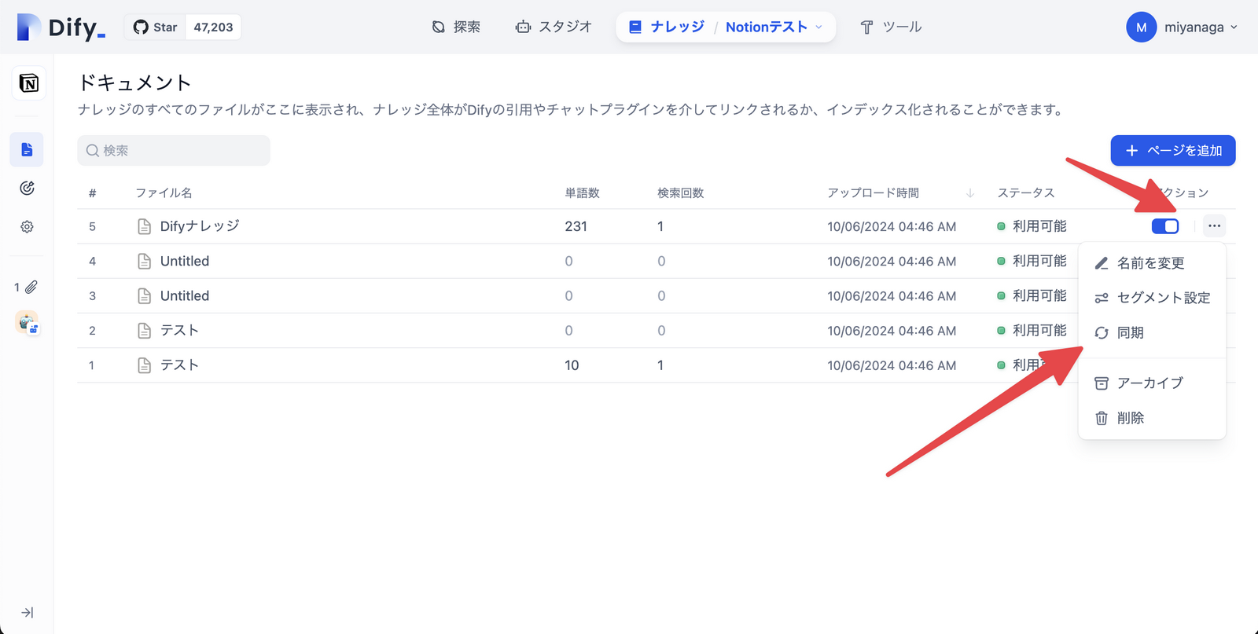Click the 利用可能 status in row 3
Image resolution: width=1258 pixels, height=634 pixels.
coord(1032,295)
